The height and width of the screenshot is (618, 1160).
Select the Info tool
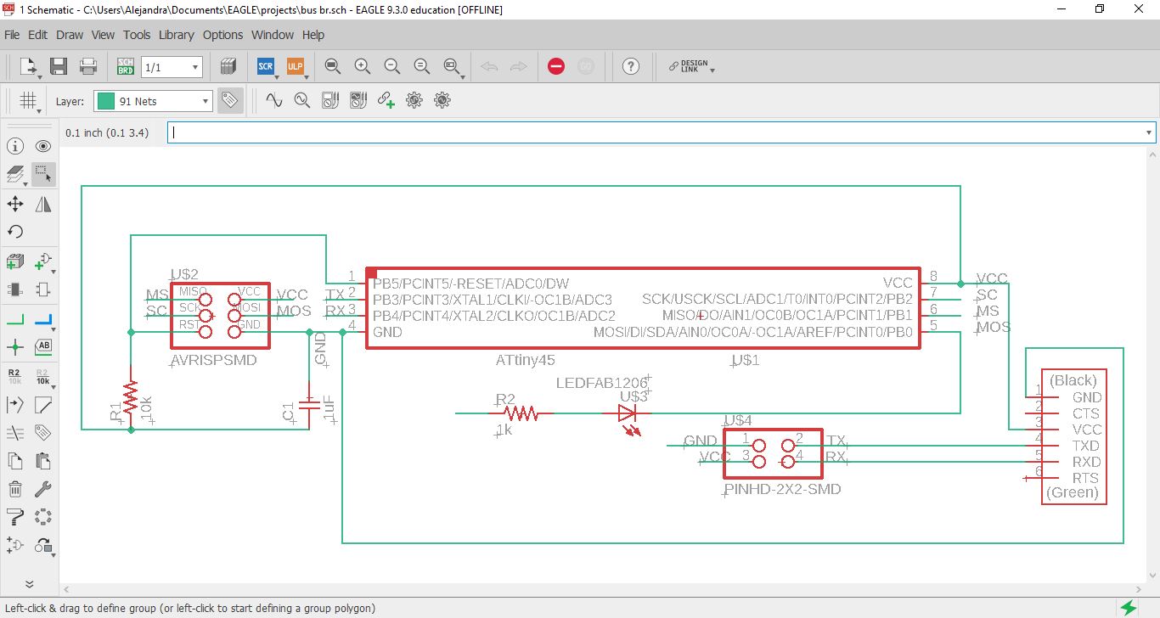15,146
